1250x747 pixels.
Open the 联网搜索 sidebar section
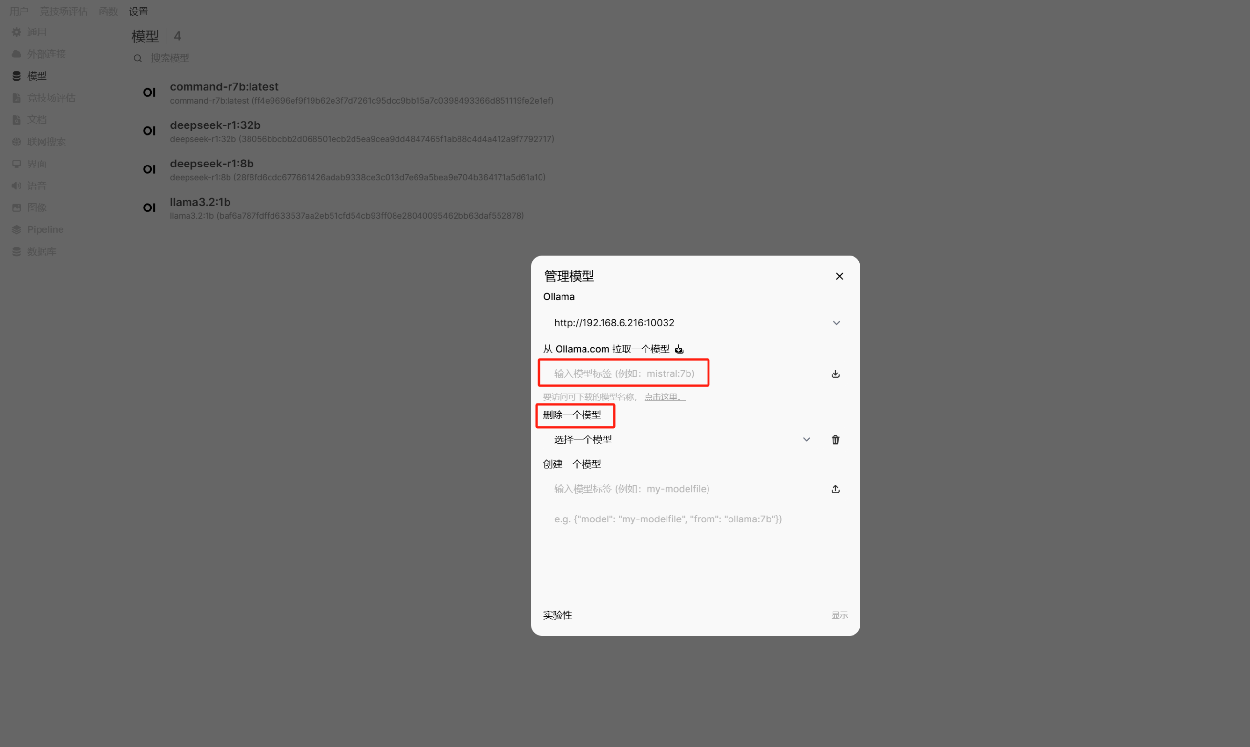[x=46, y=142]
